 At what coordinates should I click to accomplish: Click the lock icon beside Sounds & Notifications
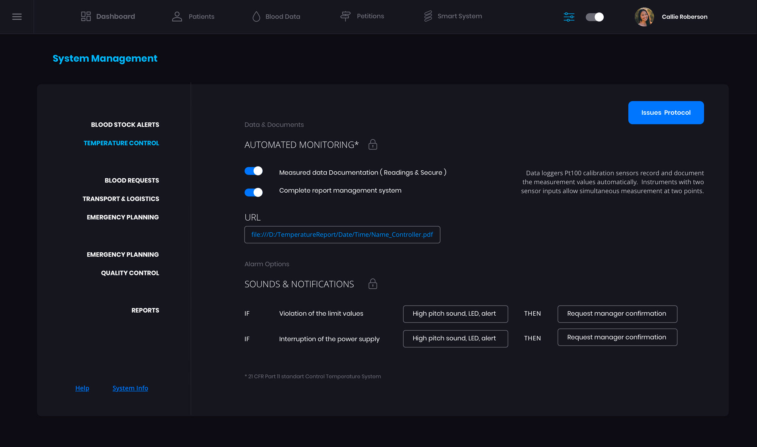tap(373, 283)
